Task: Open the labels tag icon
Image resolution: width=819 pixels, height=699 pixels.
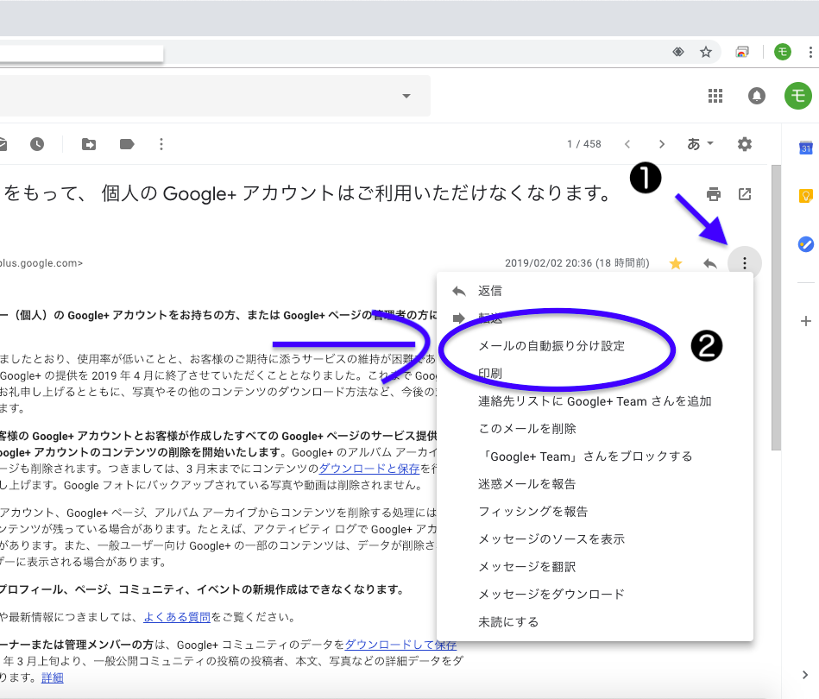Action: (x=127, y=144)
